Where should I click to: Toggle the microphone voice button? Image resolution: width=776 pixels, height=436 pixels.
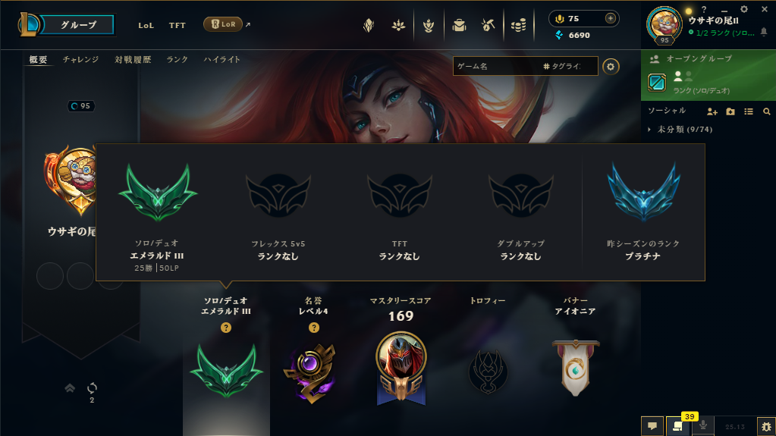[x=702, y=425]
